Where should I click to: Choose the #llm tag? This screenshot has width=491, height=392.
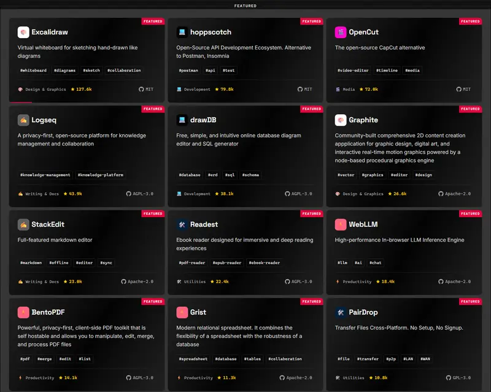[342, 263]
